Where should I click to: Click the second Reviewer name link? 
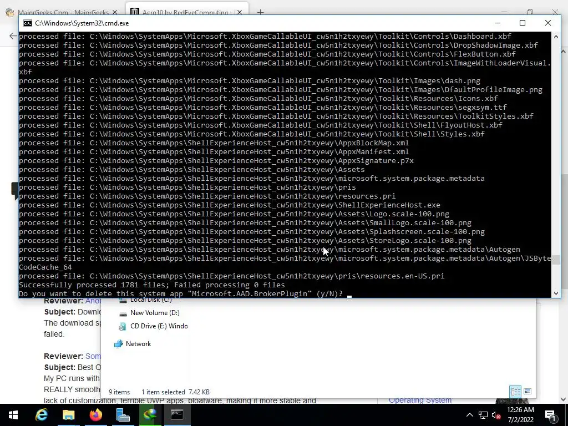(93, 356)
